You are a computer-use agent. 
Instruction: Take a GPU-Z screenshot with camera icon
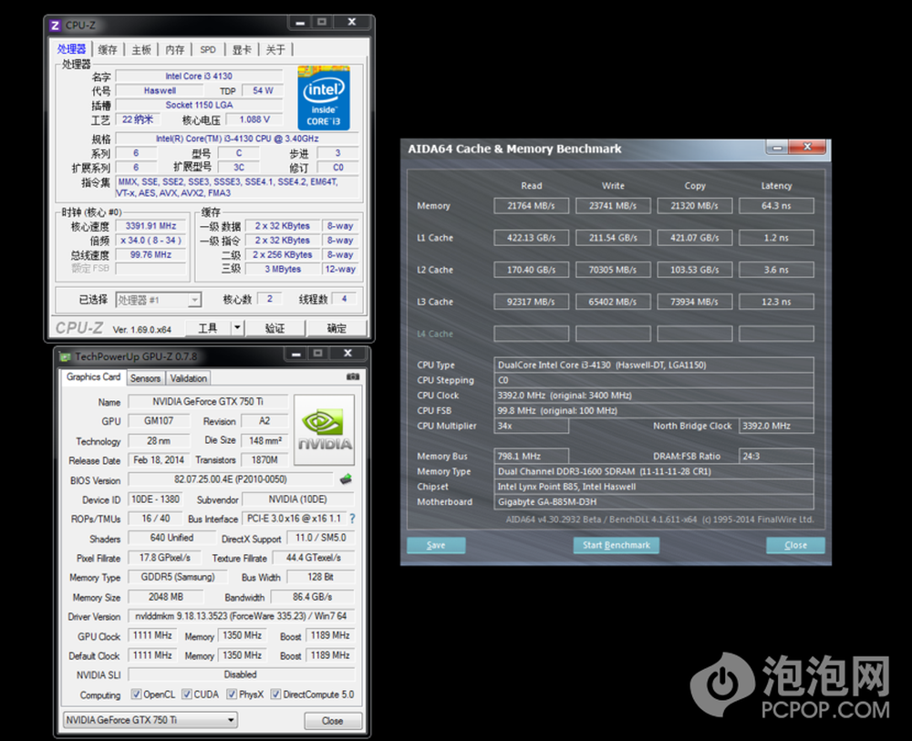pyautogui.click(x=352, y=376)
